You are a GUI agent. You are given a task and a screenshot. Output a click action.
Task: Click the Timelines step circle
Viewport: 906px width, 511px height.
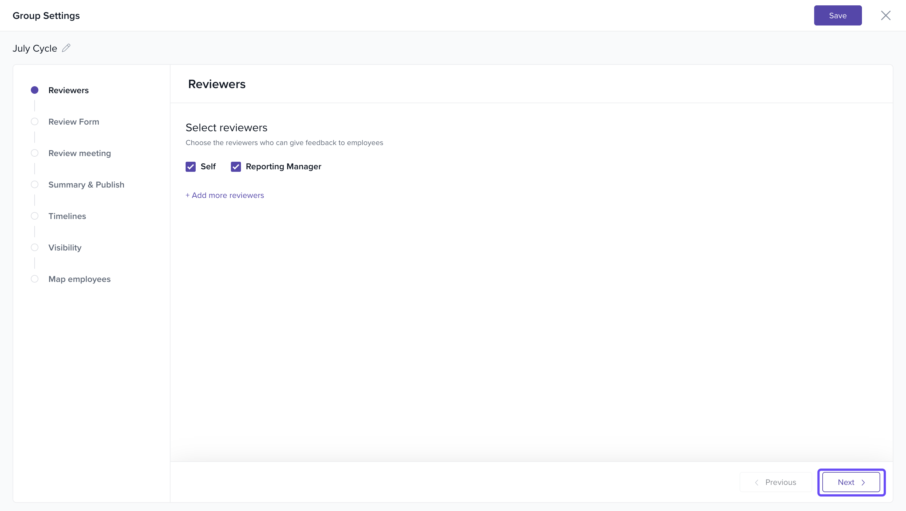[35, 216]
